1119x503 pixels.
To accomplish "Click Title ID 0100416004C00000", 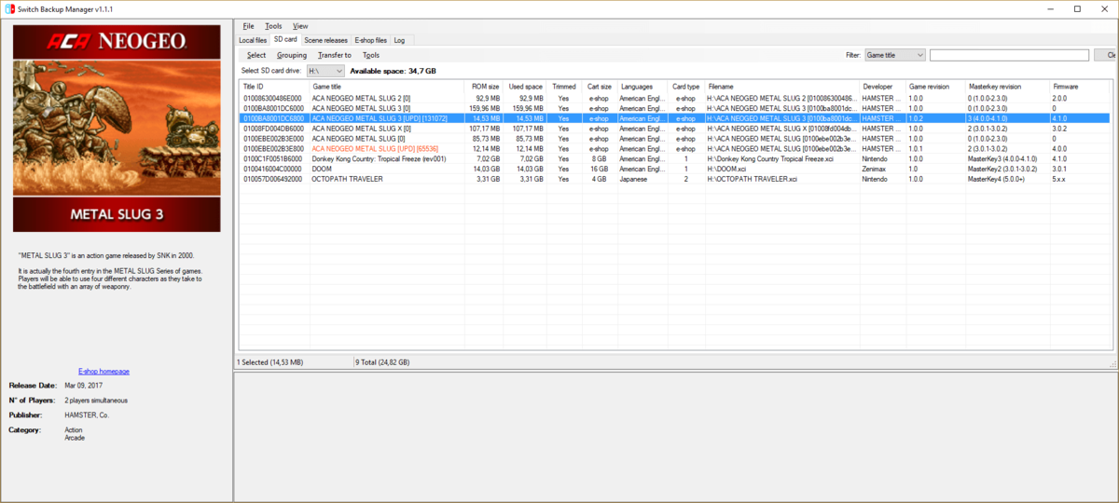I will tap(272, 169).
